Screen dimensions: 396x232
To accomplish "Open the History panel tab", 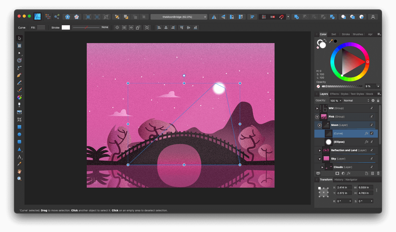I will tap(339, 179).
